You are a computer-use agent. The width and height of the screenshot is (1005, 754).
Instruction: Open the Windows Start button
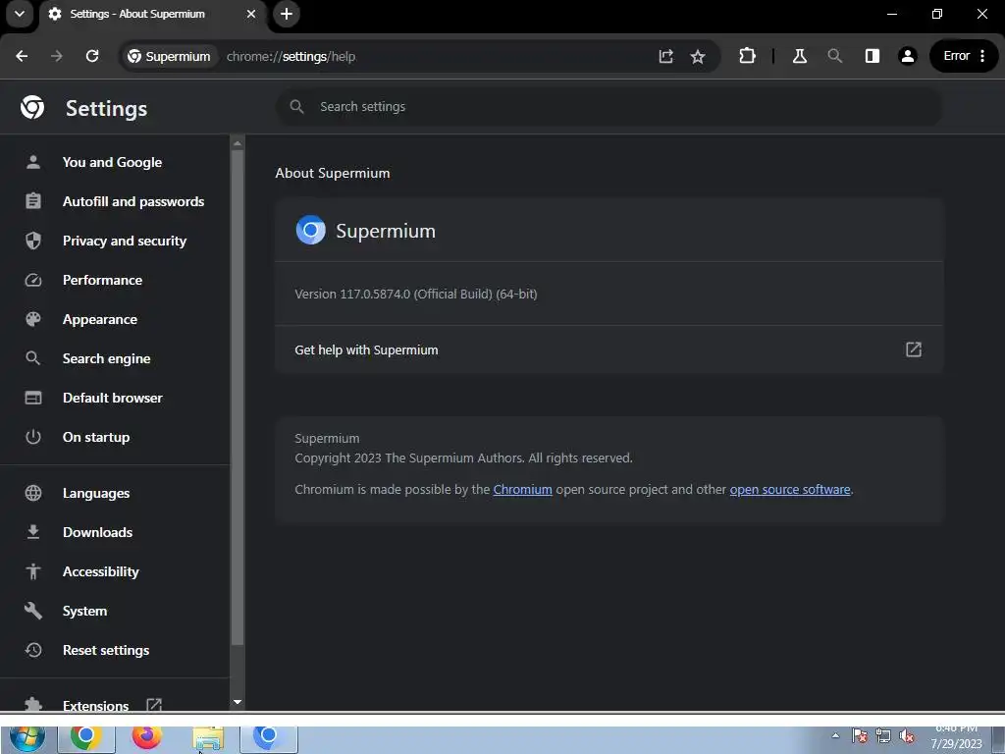[26, 738]
